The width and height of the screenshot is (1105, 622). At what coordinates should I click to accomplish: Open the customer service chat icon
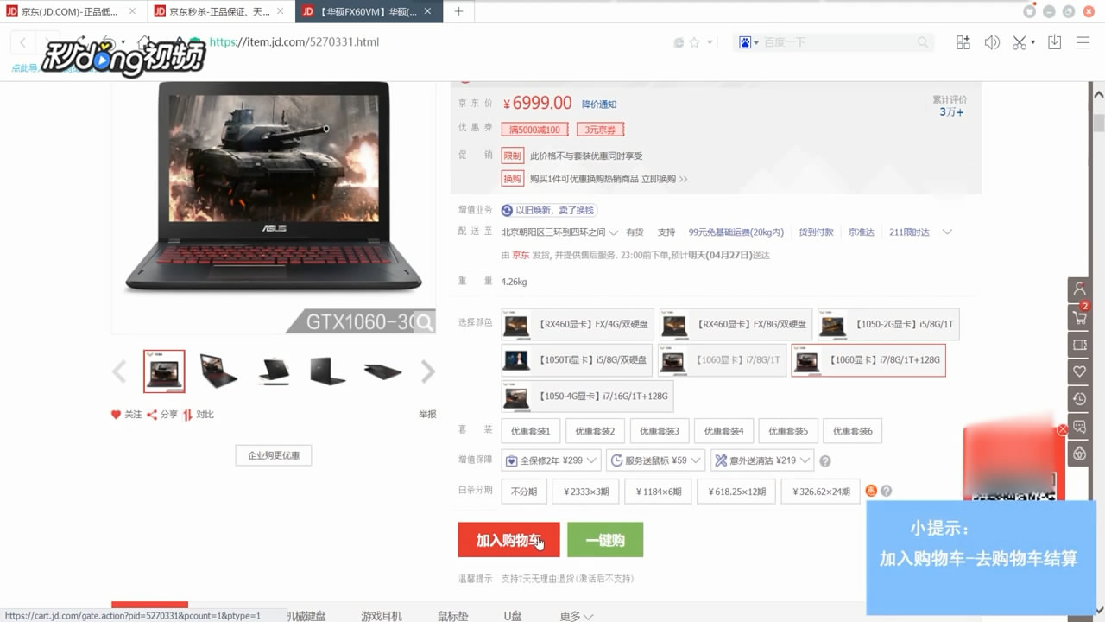coord(1078,425)
